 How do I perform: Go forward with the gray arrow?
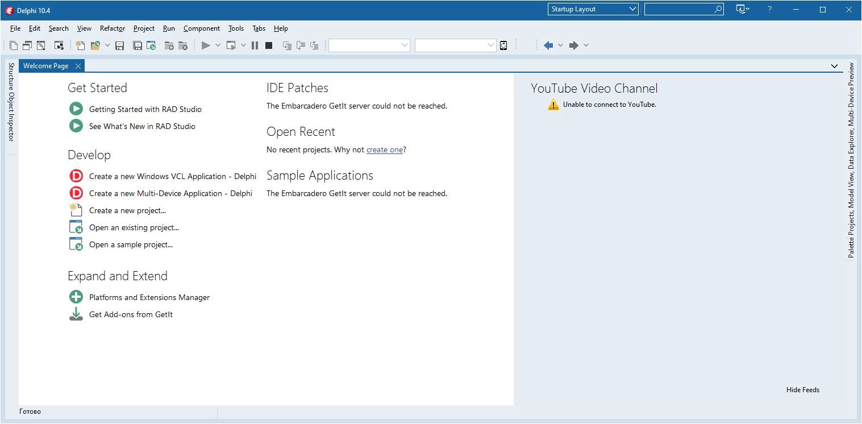(x=574, y=45)
